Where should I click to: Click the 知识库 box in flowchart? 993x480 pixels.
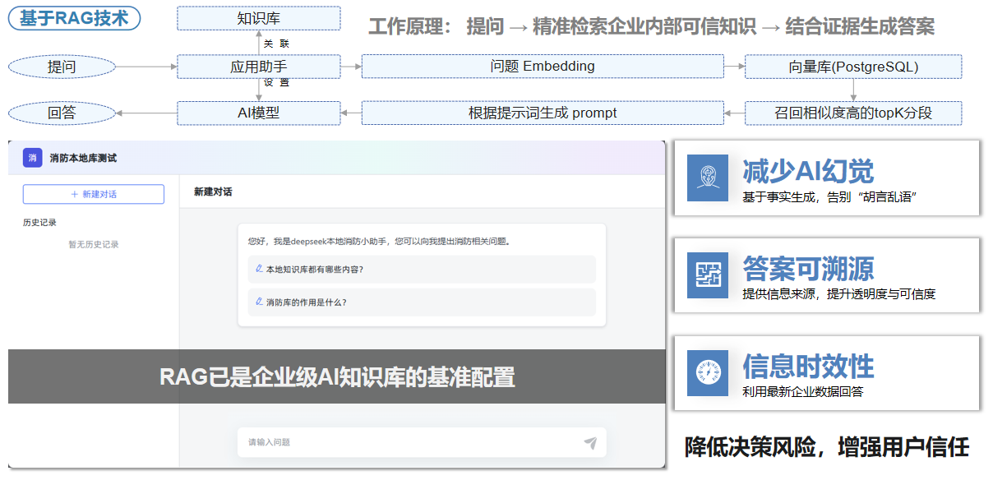258,18
